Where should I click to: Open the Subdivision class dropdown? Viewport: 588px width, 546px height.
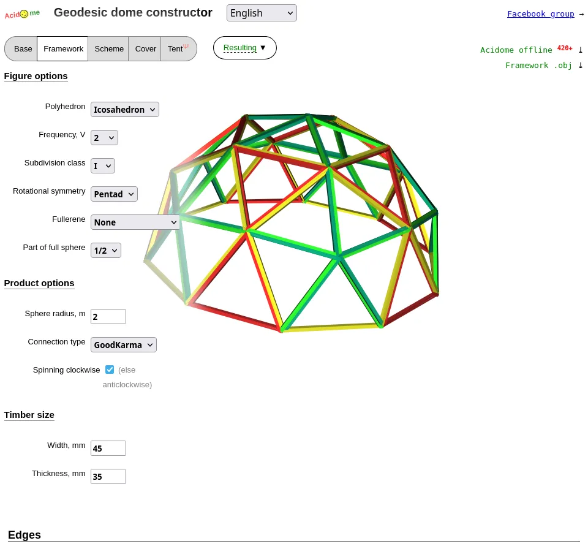click(x=102, y=166)
